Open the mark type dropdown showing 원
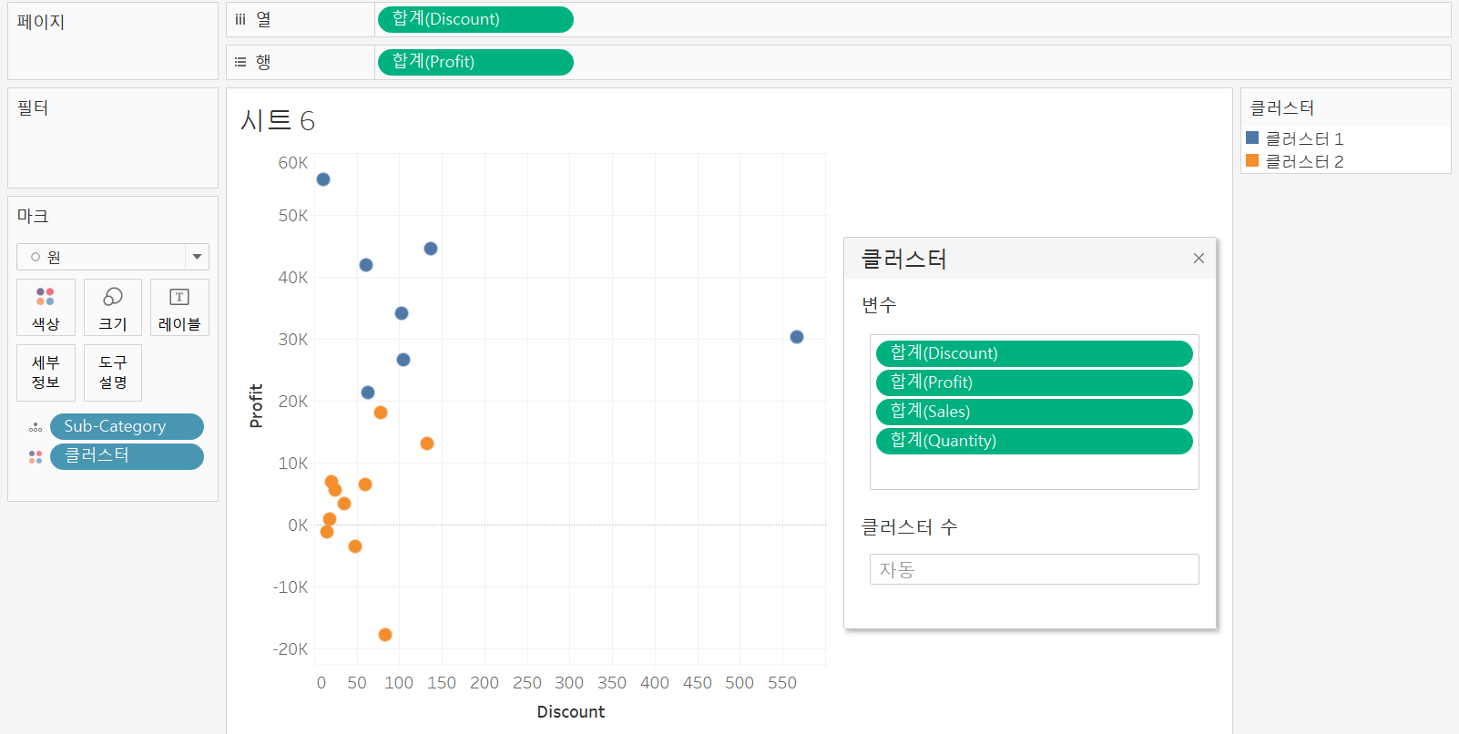 point(113,257)
